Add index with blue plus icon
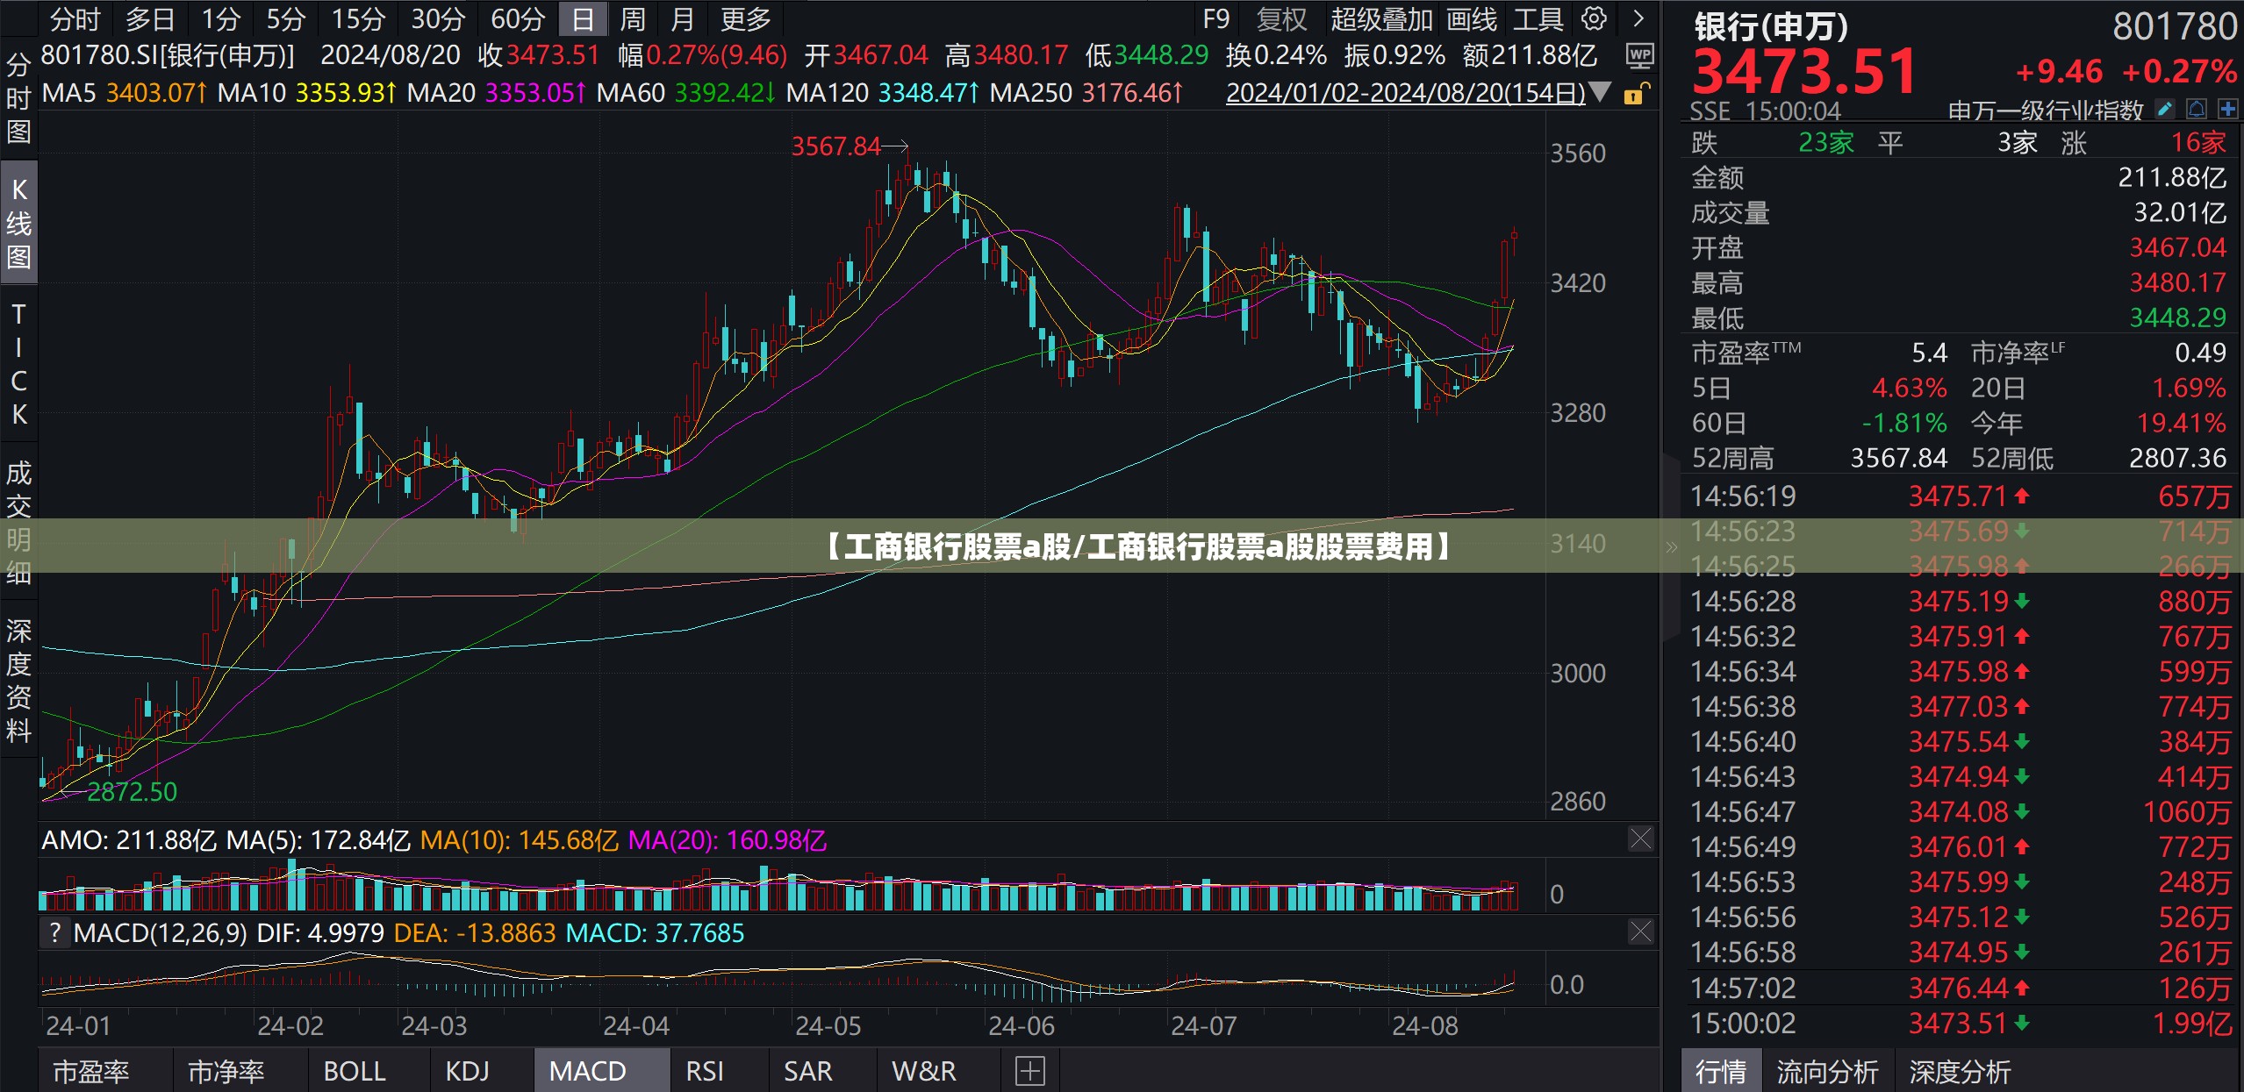The height and width of the screenshot is (1092, 2244). 2227,109
